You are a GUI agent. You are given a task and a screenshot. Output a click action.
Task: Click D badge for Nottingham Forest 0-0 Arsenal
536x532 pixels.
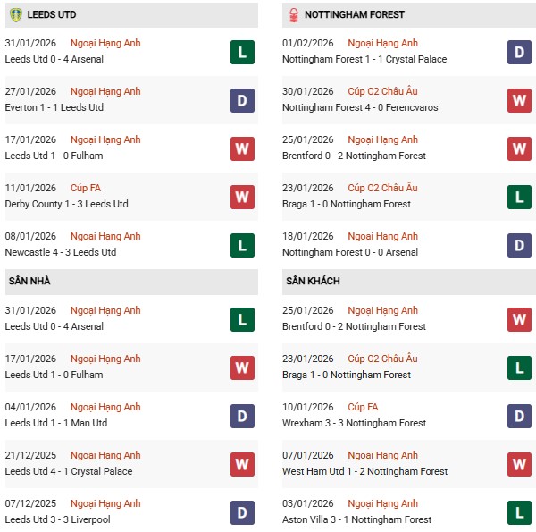tap(519, 245)
